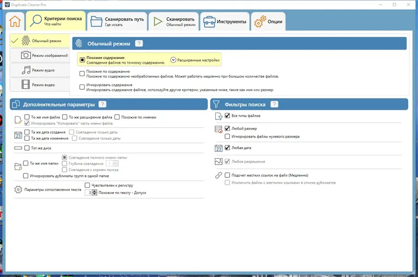
Task: Open help for Дополнительные параметры section
Action: pos(102,104)
